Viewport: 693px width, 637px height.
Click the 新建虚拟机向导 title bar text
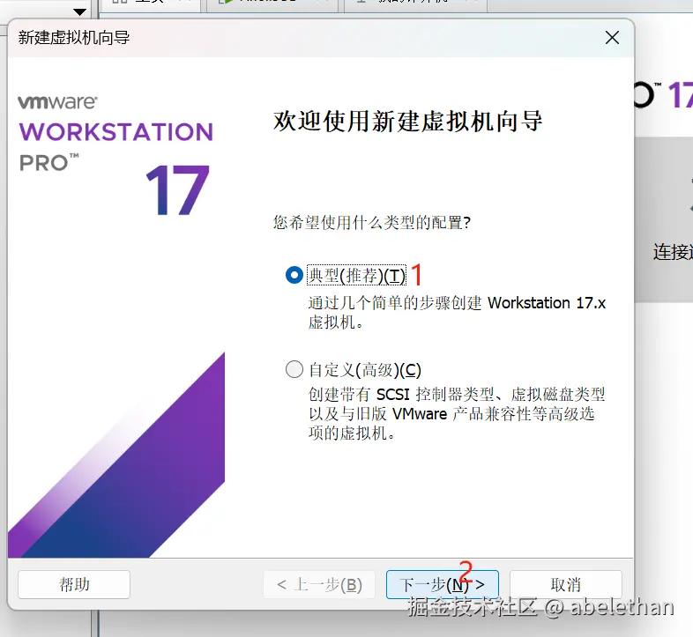click(x=74, y=38)
